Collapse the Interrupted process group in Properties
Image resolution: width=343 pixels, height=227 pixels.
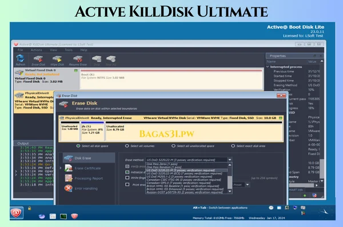tap(268, 66)
